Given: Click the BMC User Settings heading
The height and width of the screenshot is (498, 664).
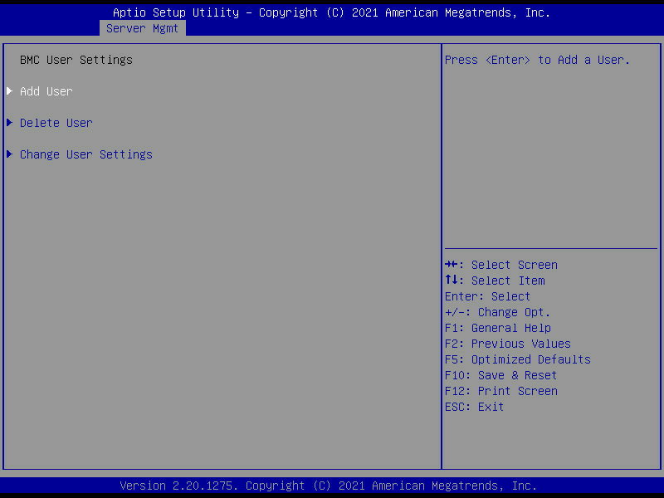Looking at the screenshot, I should pos(76,60).
